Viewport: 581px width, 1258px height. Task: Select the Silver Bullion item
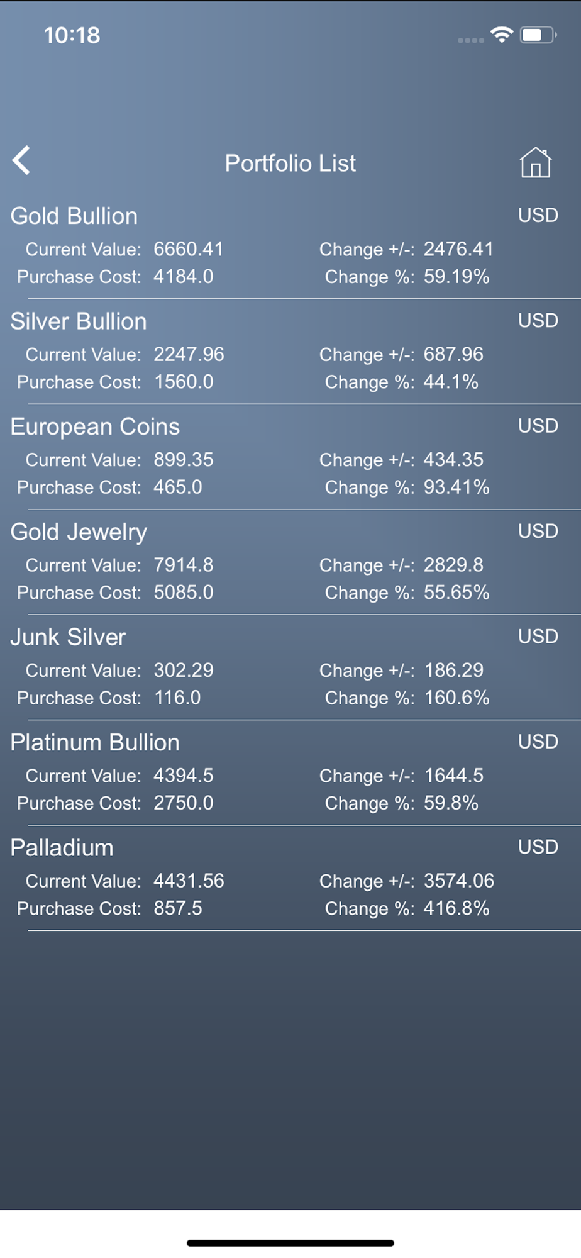coord(79,321)
